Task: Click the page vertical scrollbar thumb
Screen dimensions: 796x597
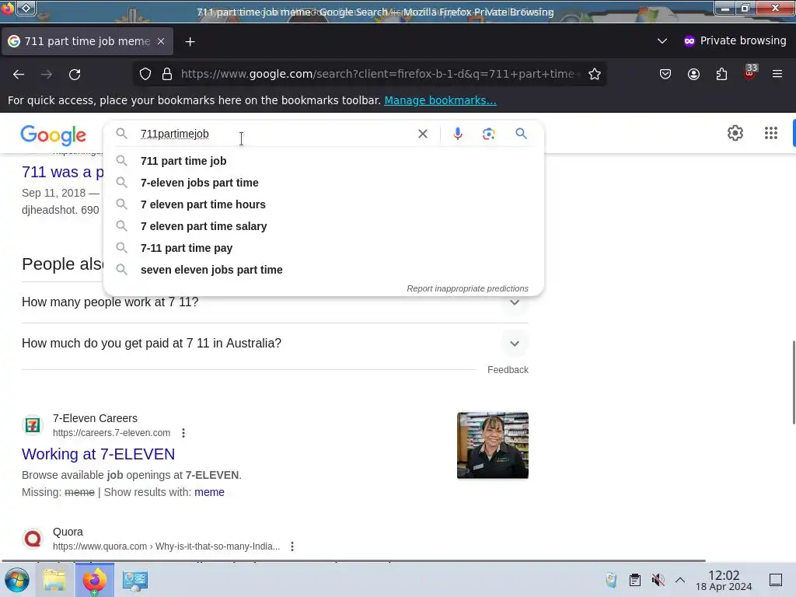Action: (x=793, y=382)
